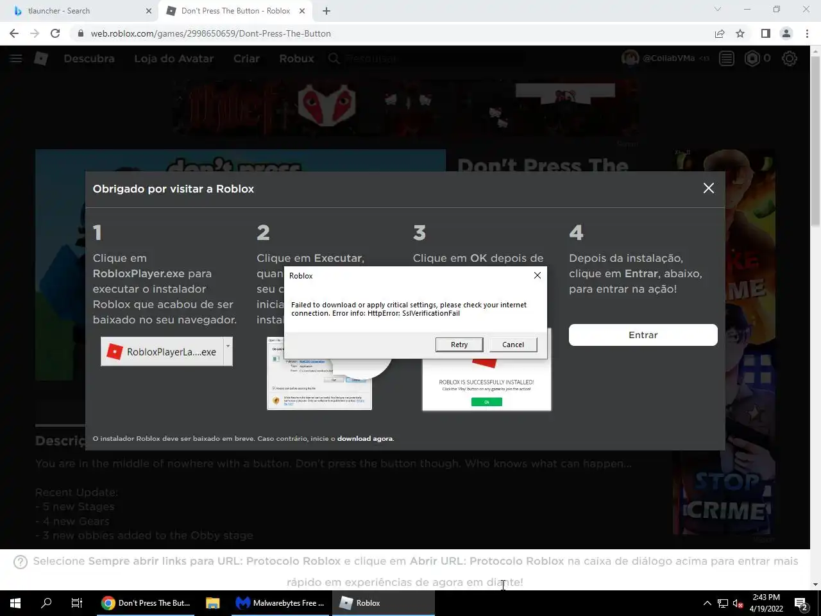
Task: Click the muted volume tray icon
Action: 738,603
